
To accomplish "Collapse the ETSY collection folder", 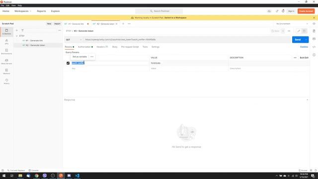I will click(17, 36).
